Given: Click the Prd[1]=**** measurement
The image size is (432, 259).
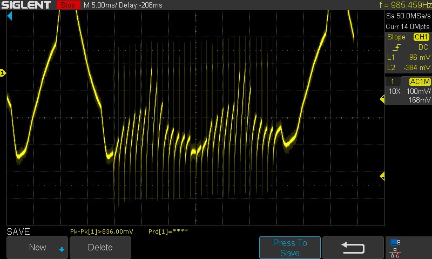Looking at the screenshot, I should (168, 231).
